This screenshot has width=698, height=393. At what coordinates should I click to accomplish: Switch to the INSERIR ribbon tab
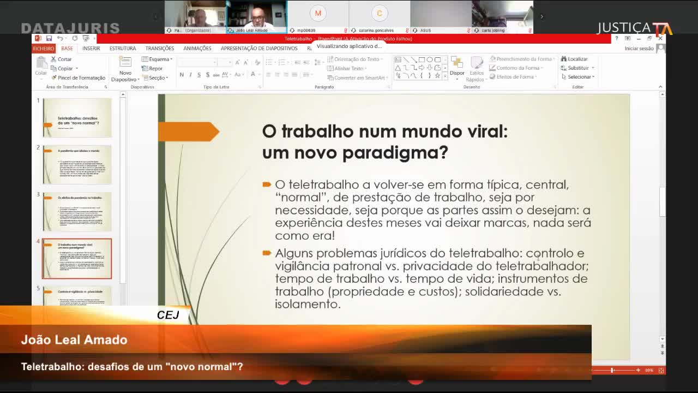(x=91, y=48)
